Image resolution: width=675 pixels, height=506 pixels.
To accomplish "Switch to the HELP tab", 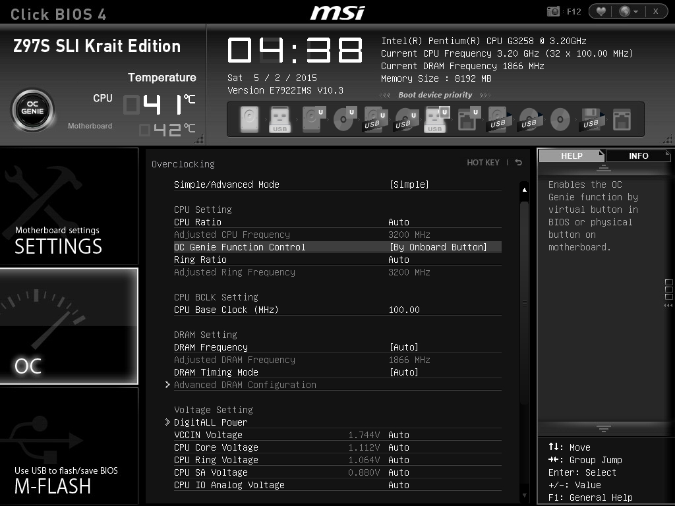I will pyautogui.click(x=572, y=155).
